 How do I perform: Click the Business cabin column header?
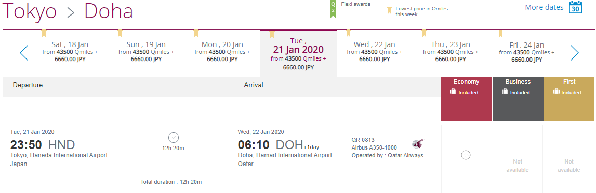518,99
